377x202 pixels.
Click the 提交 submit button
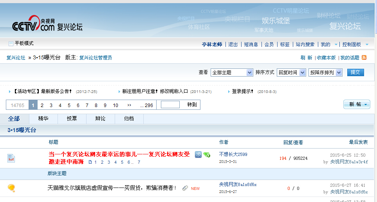point(355,72)
